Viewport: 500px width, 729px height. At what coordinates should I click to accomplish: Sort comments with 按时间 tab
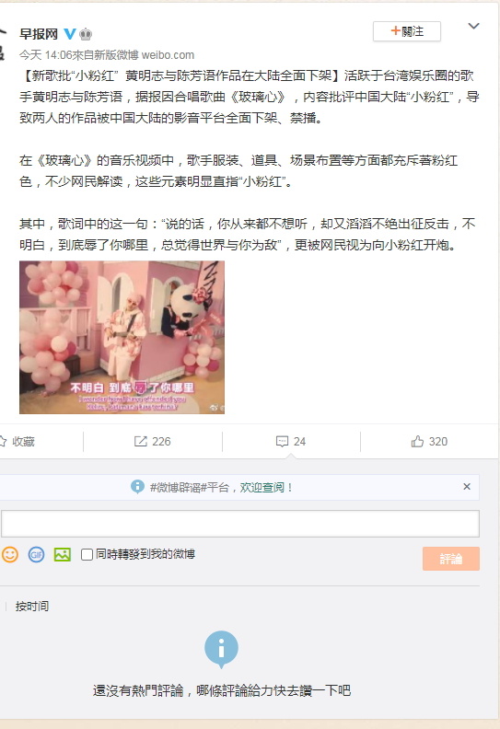coord(31,607)
